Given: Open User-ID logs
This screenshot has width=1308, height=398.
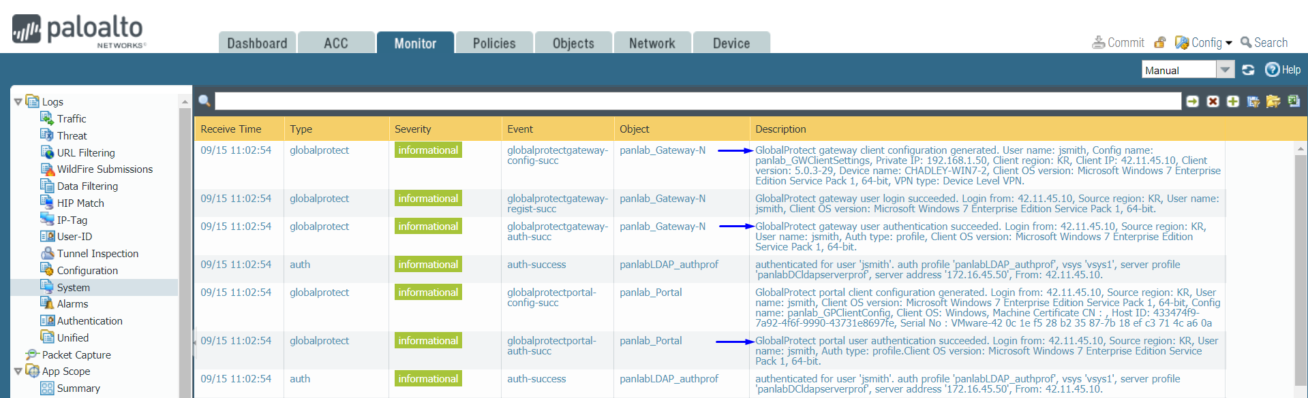Looking at the screenshot, I should (74, 236).
